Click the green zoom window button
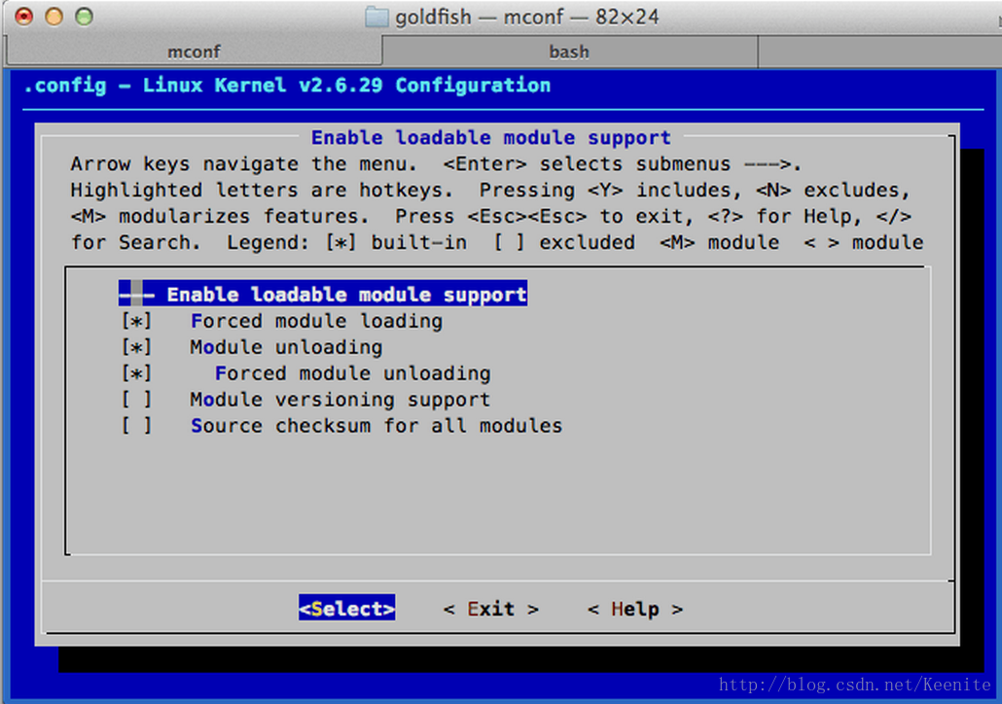The image size is (1002, 704). click(85, 17)
